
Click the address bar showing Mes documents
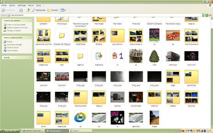coord(105,15)
